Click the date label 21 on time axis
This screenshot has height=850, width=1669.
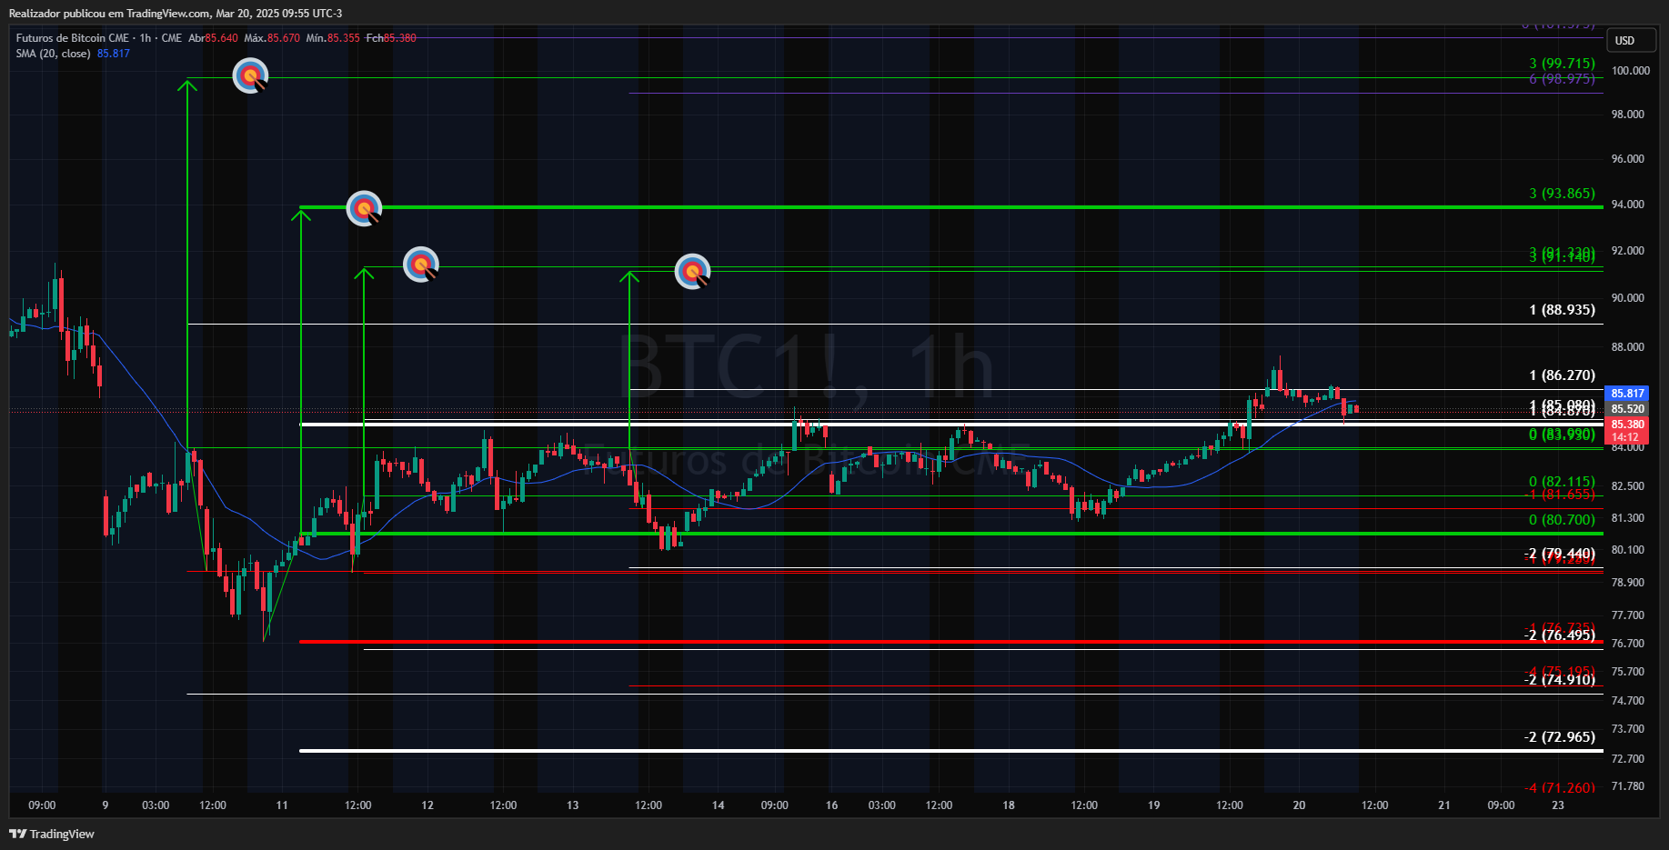tap(1444, 805)
